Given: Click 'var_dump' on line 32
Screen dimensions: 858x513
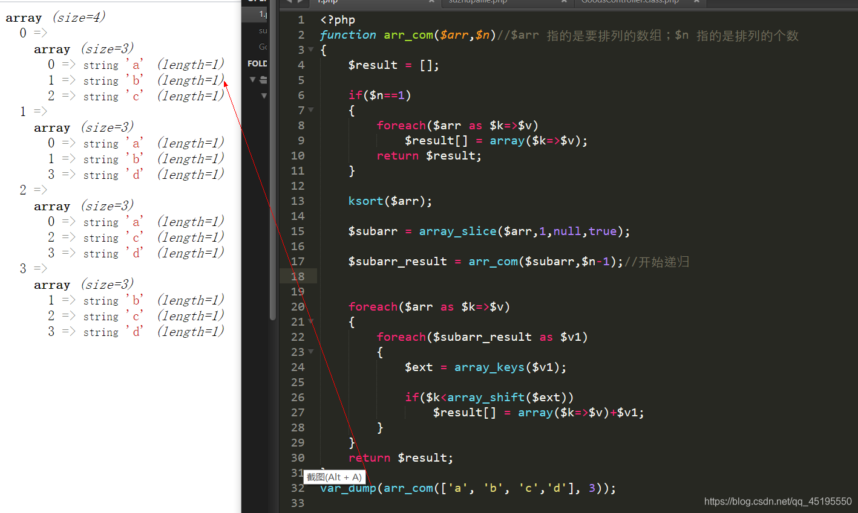Looking at the screenshot, I should [348, 488].
